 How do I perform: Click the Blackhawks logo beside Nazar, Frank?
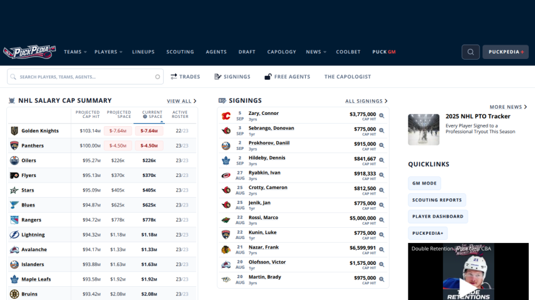pyautogui.click(x=226, y=250)
